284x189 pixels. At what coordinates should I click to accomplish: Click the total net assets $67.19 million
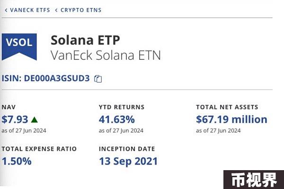pyautogui.click(x=231, y=119)
